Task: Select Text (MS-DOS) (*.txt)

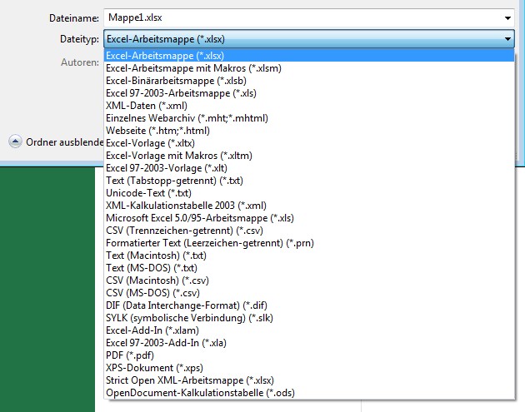Action: pos(309,268)
